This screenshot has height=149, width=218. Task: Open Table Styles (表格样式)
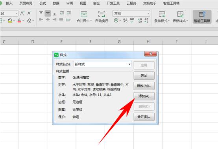coord(180,17)
